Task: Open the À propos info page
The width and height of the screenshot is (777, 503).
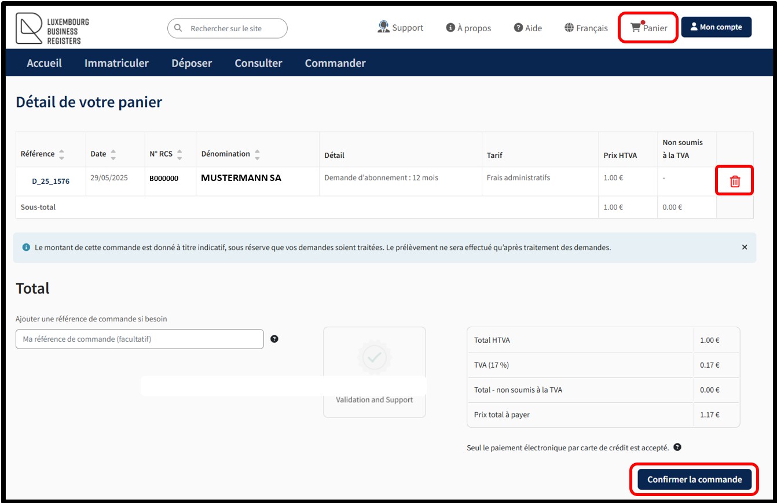Action: [x=468, y=28]
